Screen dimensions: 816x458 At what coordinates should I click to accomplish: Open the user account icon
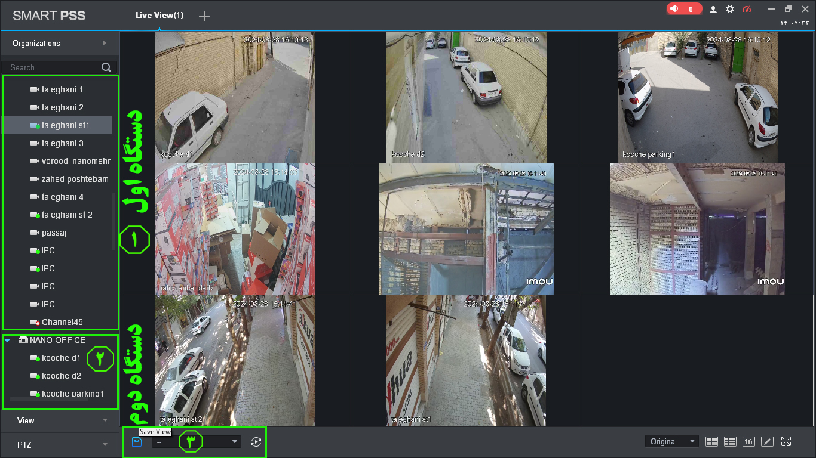point(713,9)
